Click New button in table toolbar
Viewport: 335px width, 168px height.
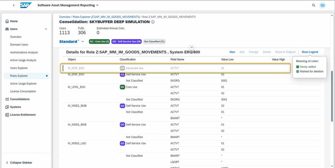click(x=232, y=52)
